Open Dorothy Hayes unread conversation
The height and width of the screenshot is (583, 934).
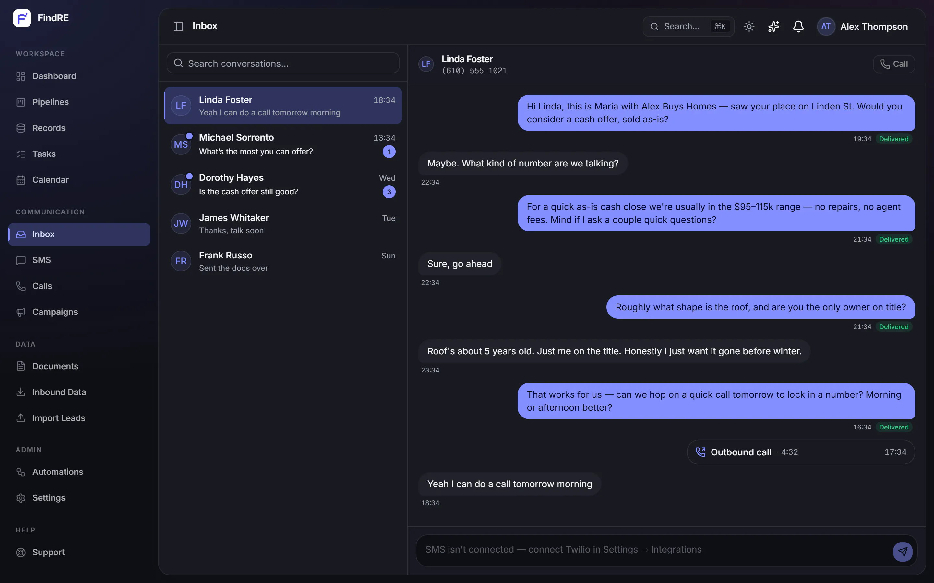[283, 184]
